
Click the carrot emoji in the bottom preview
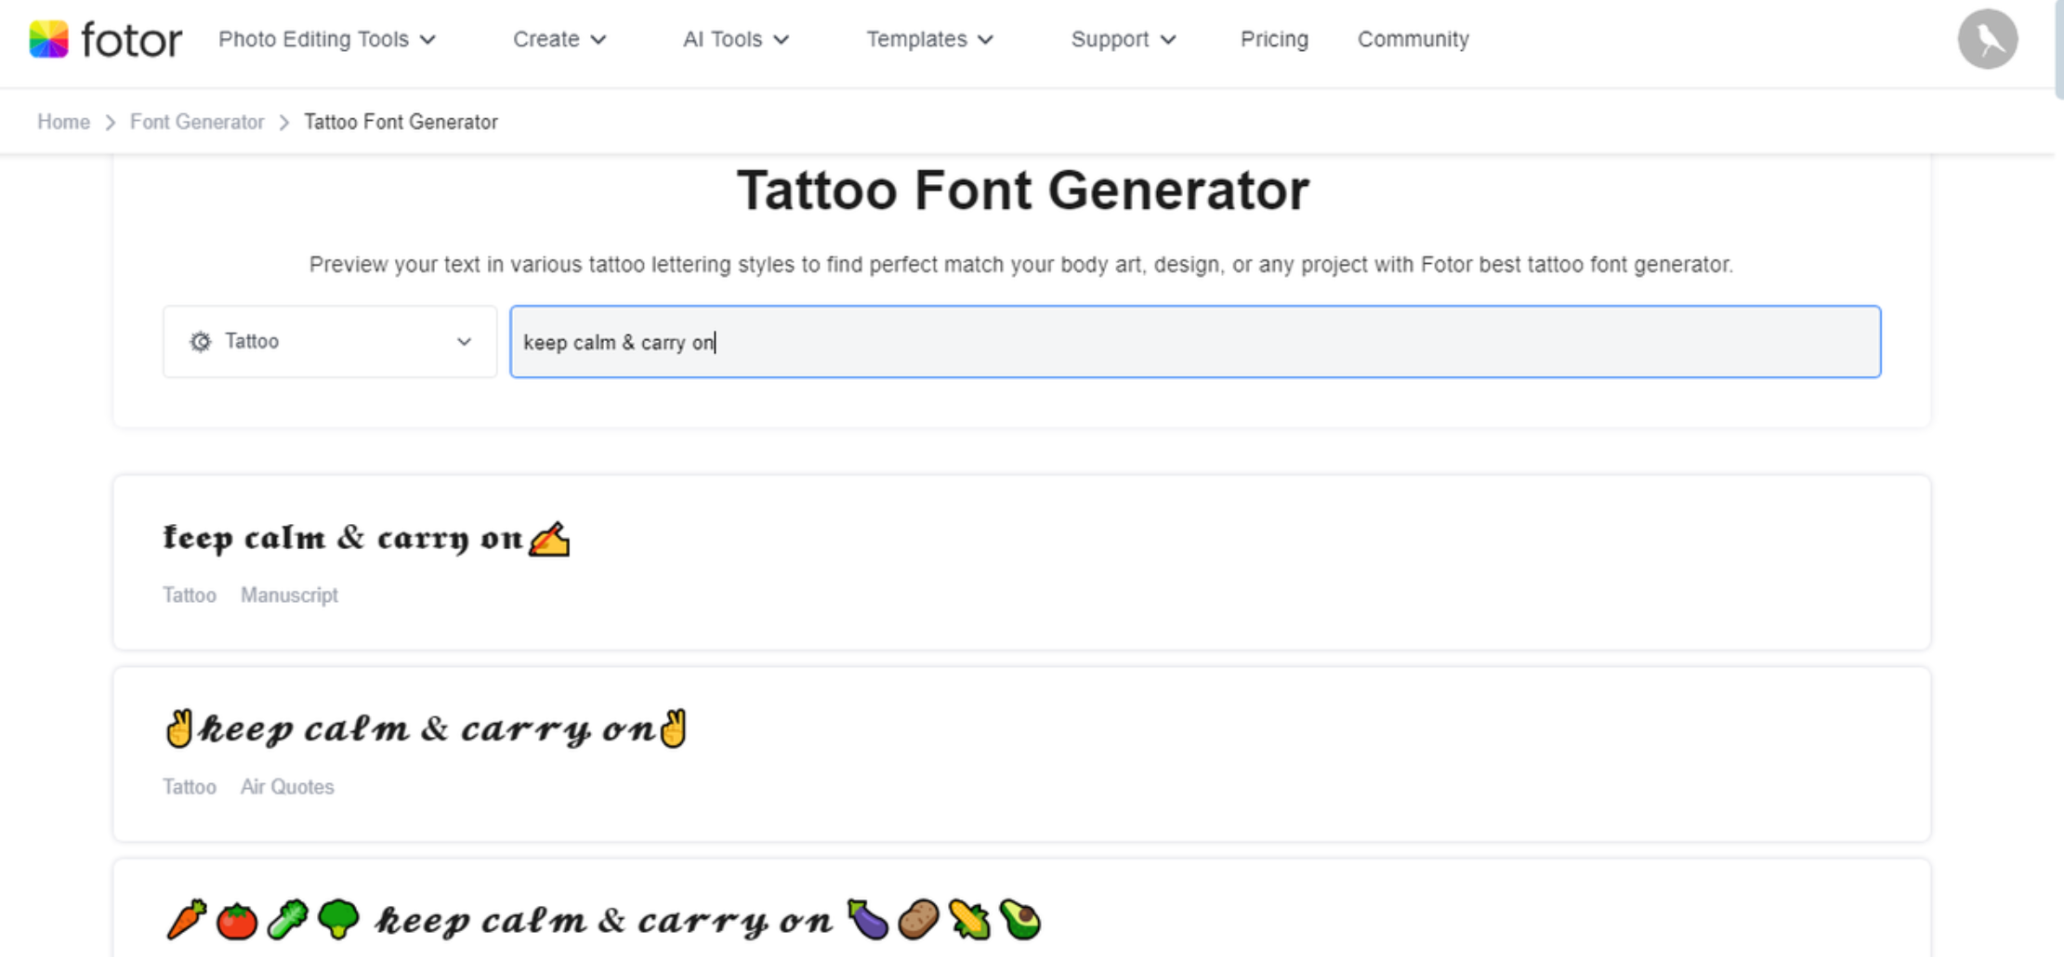187,920
